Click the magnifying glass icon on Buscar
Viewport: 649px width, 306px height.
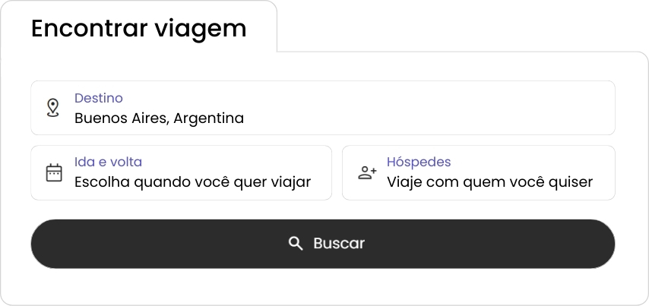tap(296, 243)
